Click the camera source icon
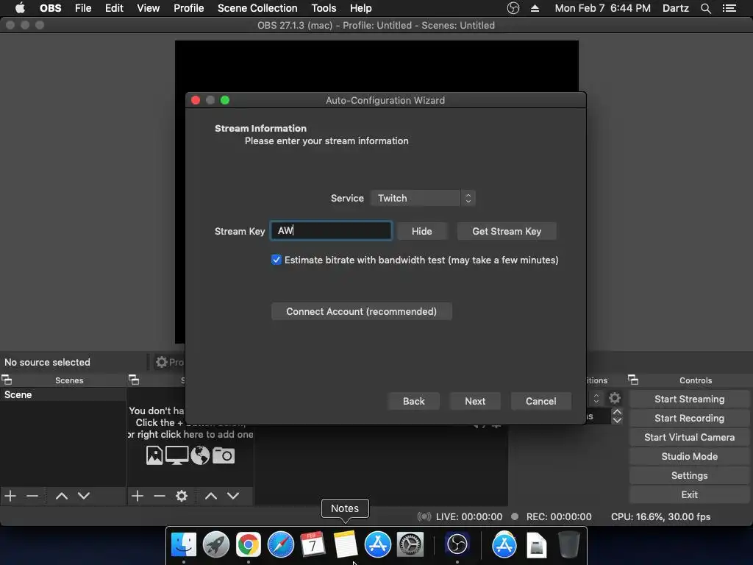This screenshot has width=753, height=565. [x=224, y=455]
